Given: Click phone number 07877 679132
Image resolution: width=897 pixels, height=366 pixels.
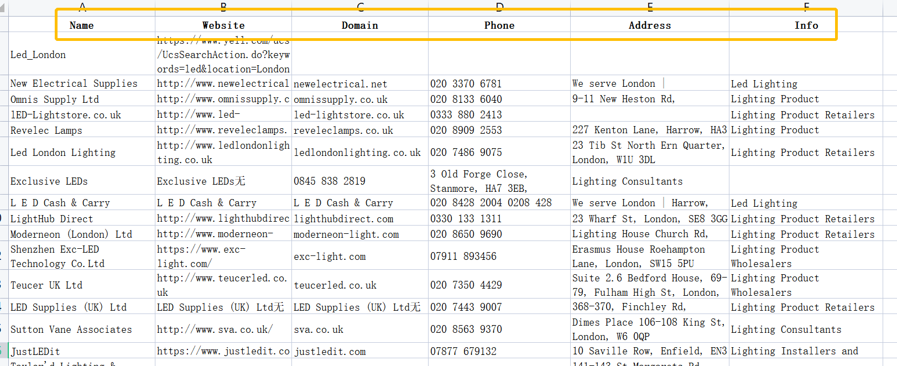Looking at the screenshot, I should (499, 351).
